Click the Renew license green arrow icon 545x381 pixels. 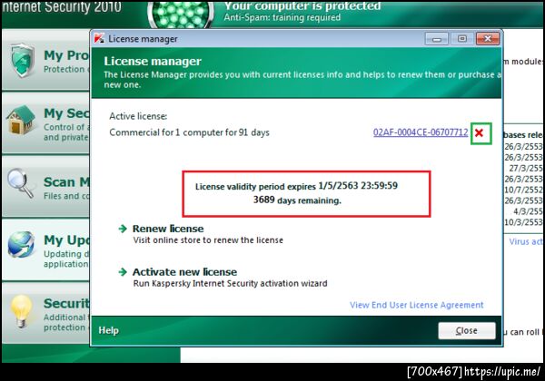pyautogui.click(x=123, y=229)
